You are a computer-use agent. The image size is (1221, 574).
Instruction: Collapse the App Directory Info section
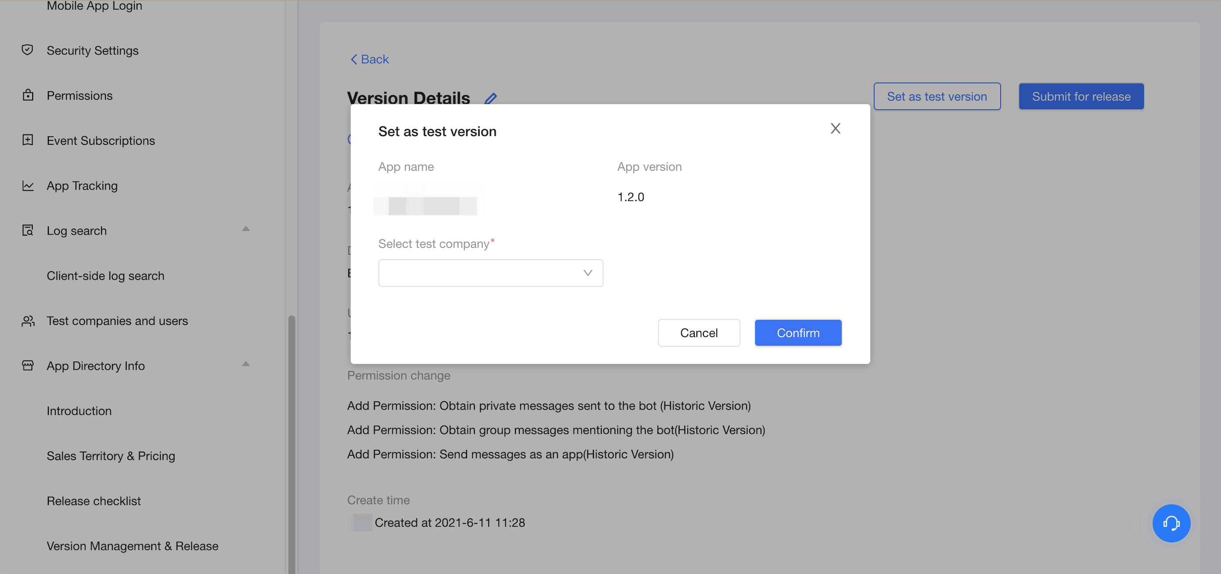(246, 364)
